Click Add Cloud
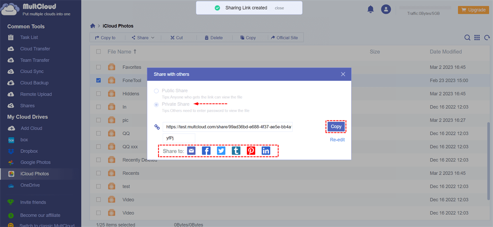Image resolution: width=493 pixels, height=227 pixels. [31, 128]
